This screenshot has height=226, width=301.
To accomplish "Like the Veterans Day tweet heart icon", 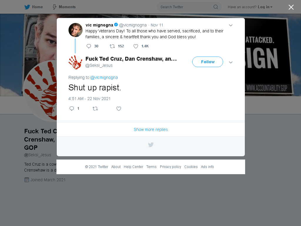I will 136,46.
